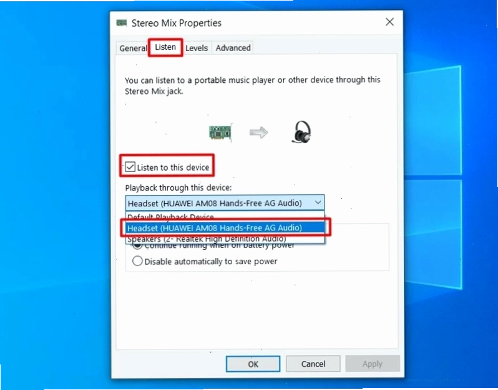Confirm changes with the OK button
498x390 pixels.
pyautogui.click(x=253, y=364)
